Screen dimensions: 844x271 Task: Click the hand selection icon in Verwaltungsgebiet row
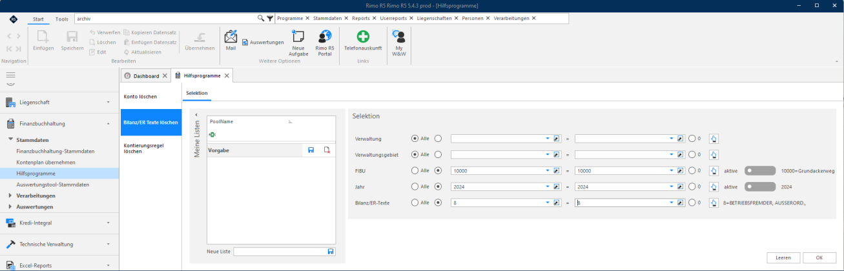tap(714, 154)
